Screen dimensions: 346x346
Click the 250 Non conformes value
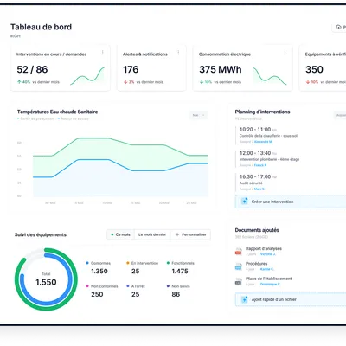pos(97,294)
